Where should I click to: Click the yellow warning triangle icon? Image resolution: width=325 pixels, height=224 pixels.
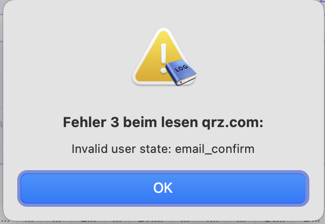tap(163, 57)
